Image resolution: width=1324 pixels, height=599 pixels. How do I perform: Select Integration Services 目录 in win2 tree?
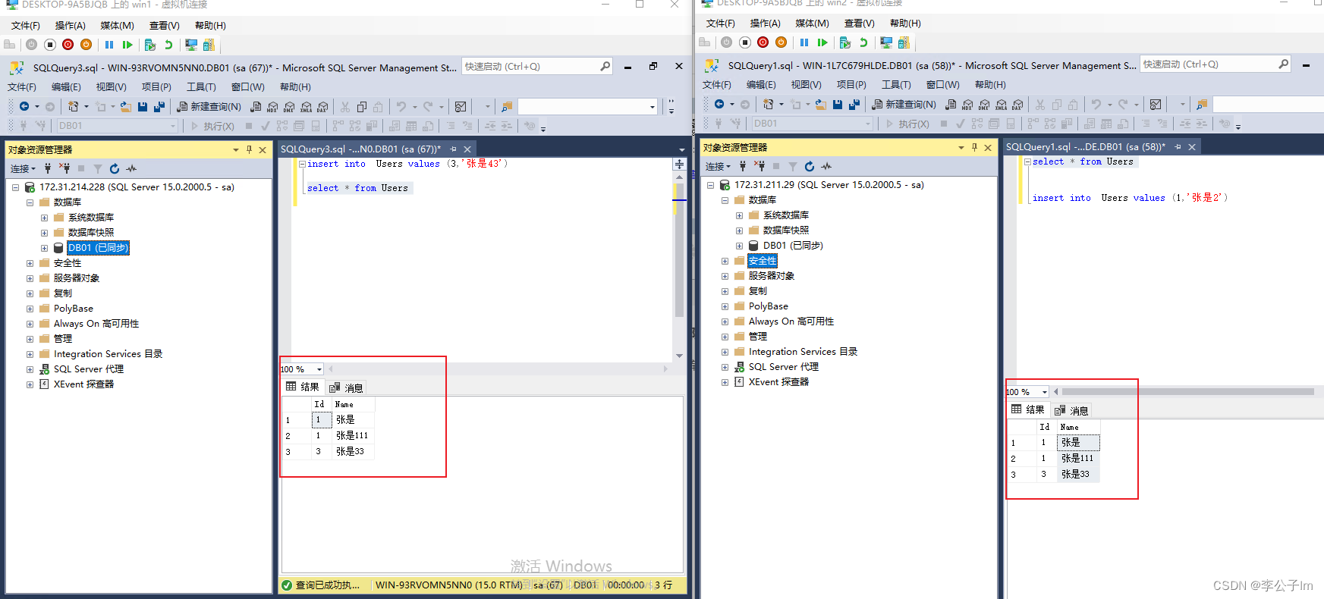(803, 352)
